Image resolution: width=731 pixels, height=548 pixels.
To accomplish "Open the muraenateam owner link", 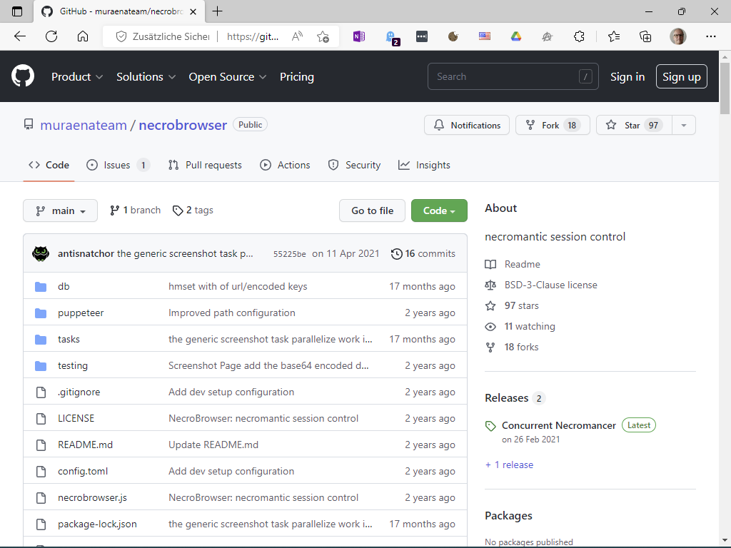I will [84, 125].
